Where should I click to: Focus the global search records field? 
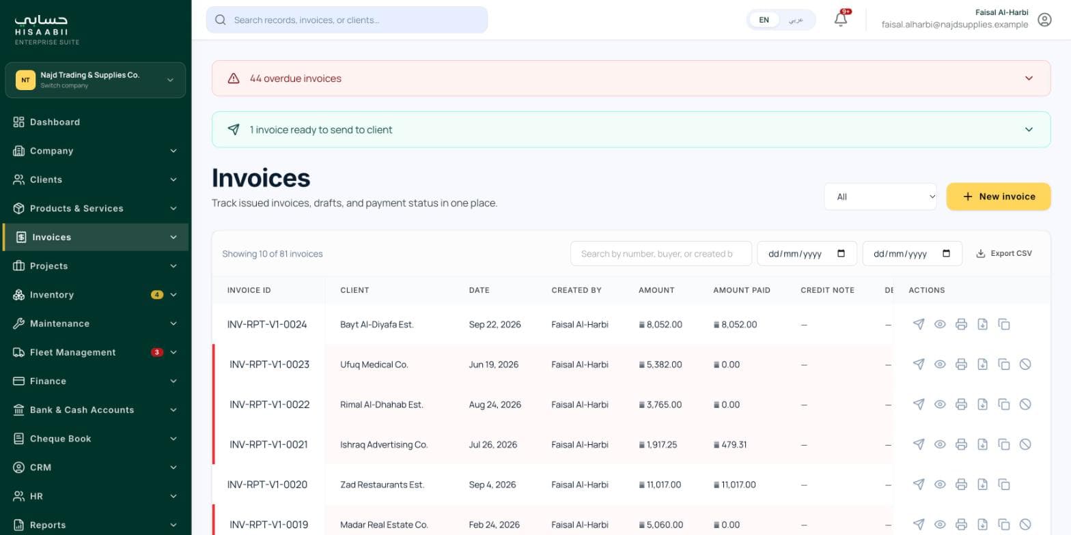pos(347,20)
